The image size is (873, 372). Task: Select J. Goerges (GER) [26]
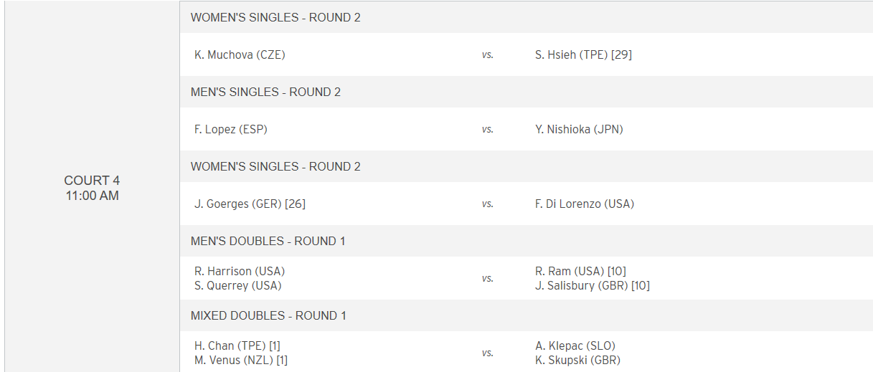coord(250,204)
